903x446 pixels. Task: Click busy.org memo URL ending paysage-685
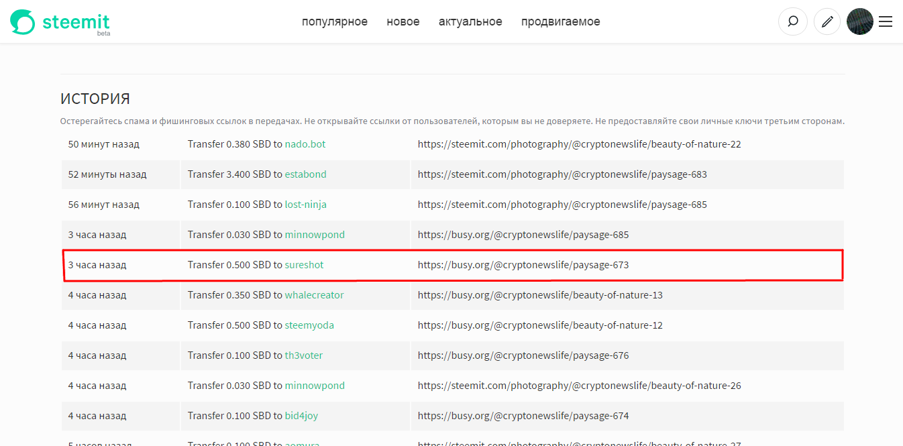tap(523, 235)
